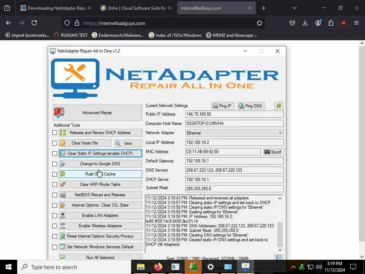Run All Selected tools
The image size is (365, 274).
[100, 257]
